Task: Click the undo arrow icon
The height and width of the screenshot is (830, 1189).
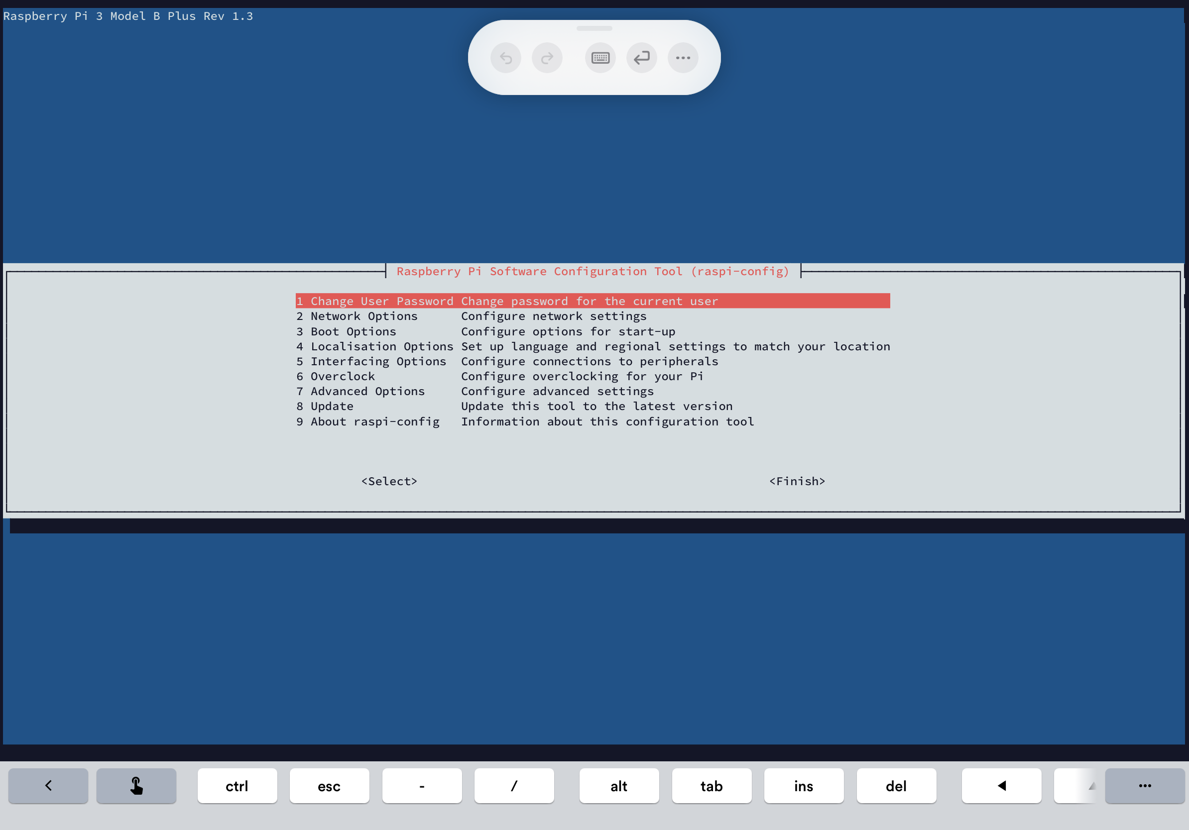Action: [505, 58]
